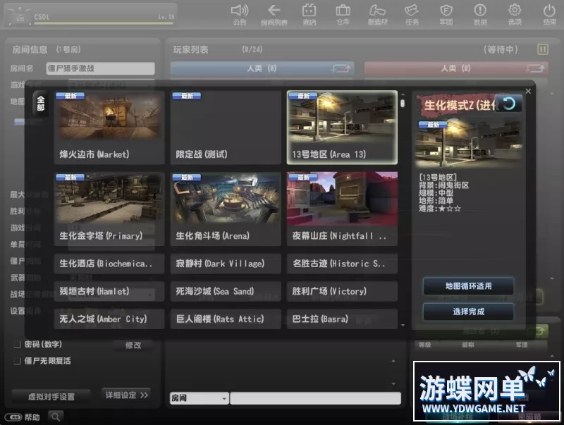The height and width of the screenshot is (425, 564).
Task: Toggle the 僵尸无限复活 checkbox
Action: (17, 361)
